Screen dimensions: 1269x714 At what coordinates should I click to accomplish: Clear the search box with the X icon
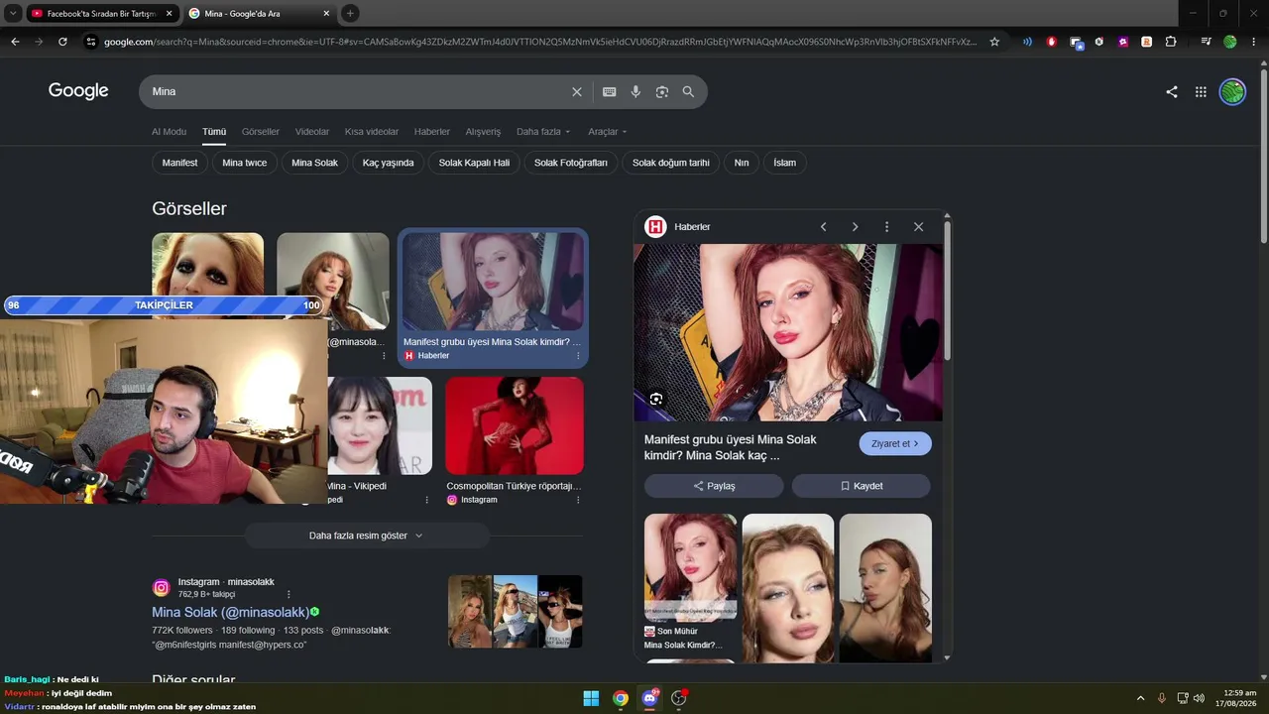(577, 91)
